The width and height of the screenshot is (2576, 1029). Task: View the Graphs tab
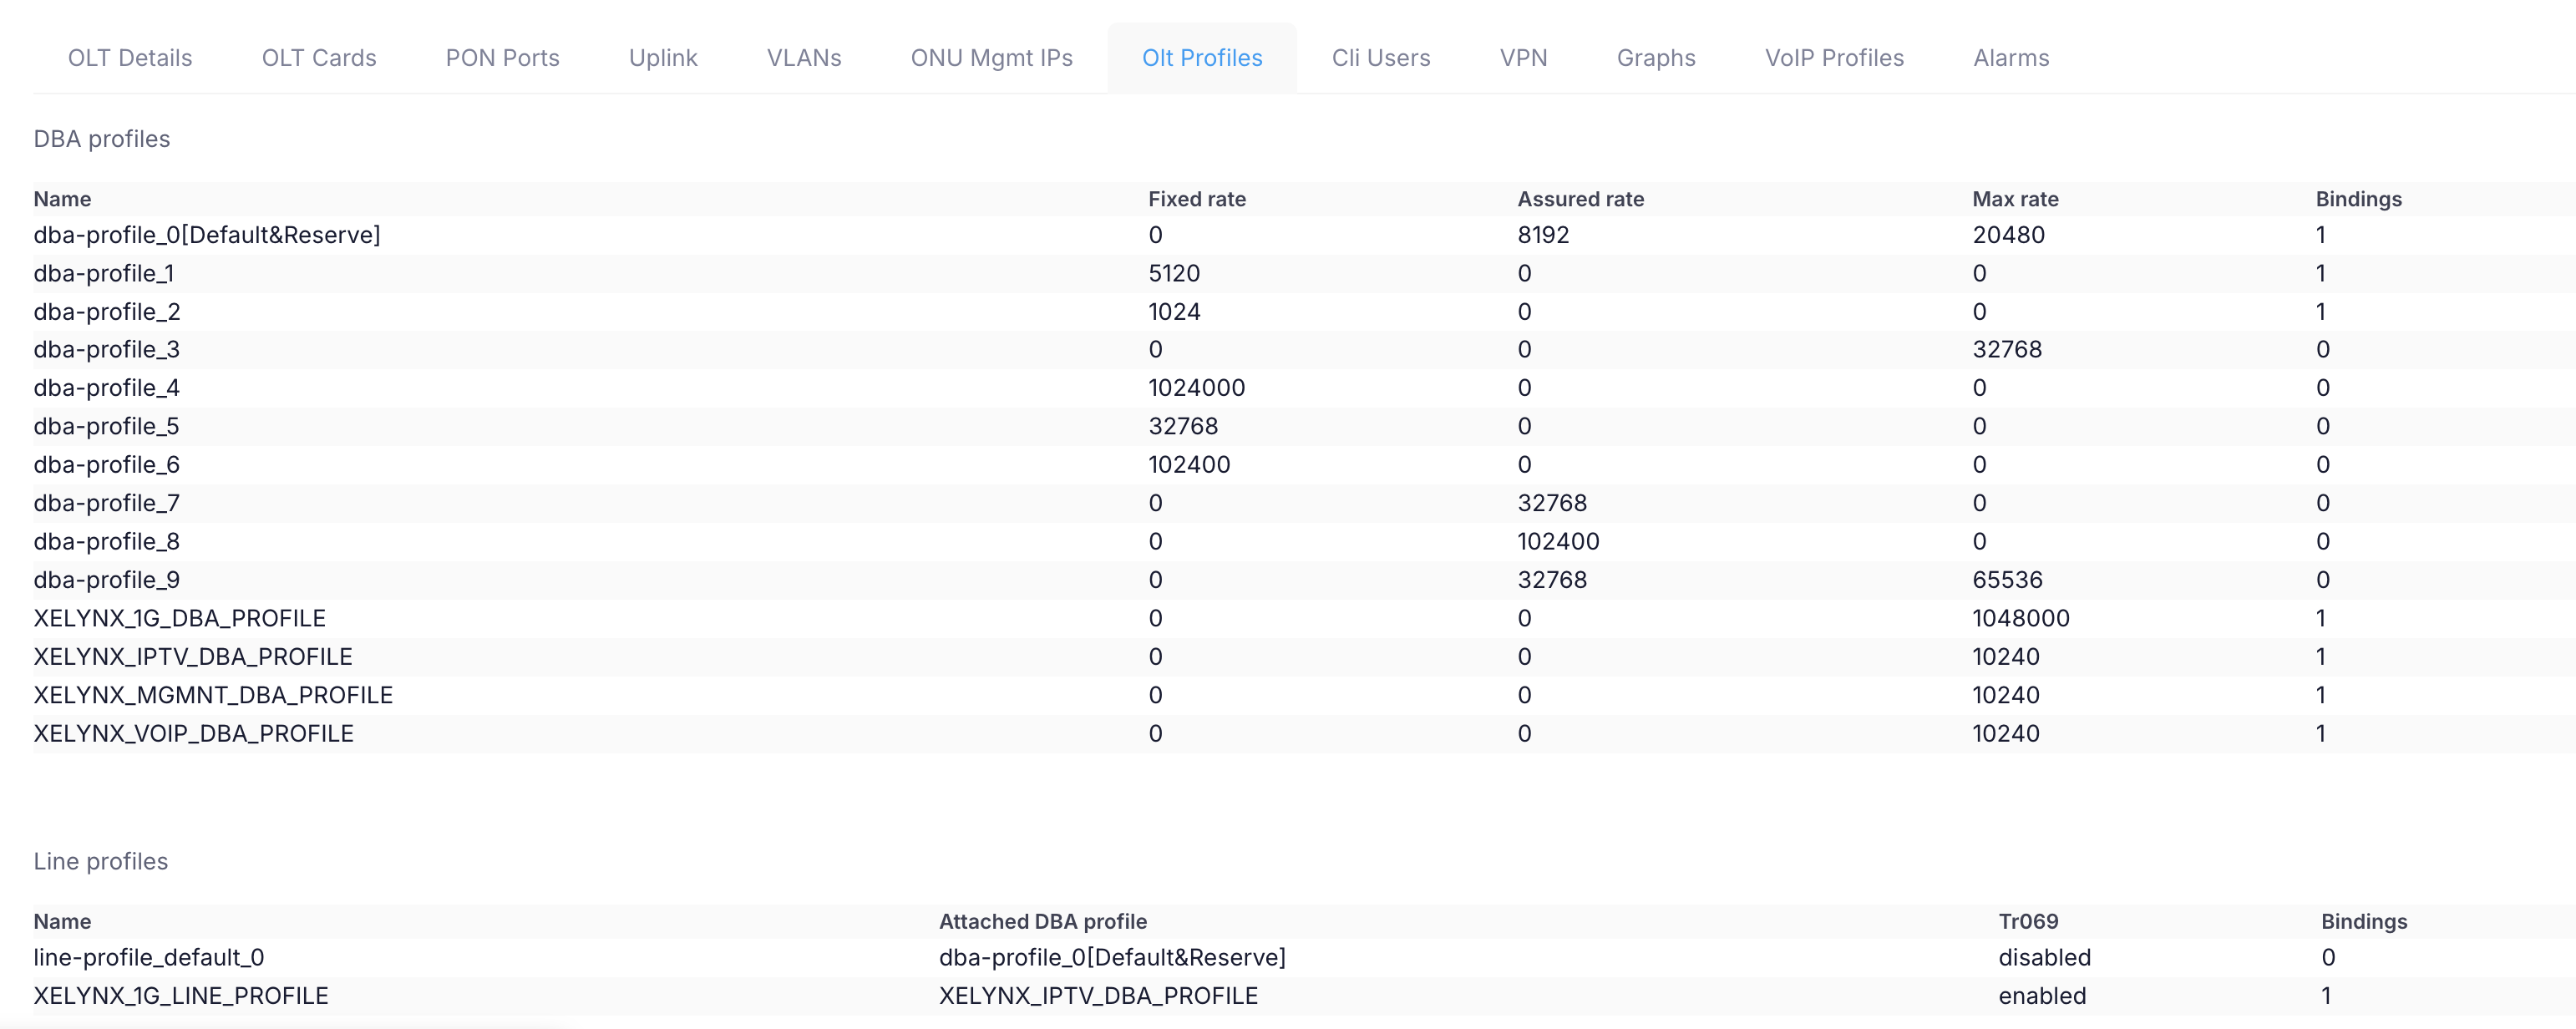pos(1656,58)
